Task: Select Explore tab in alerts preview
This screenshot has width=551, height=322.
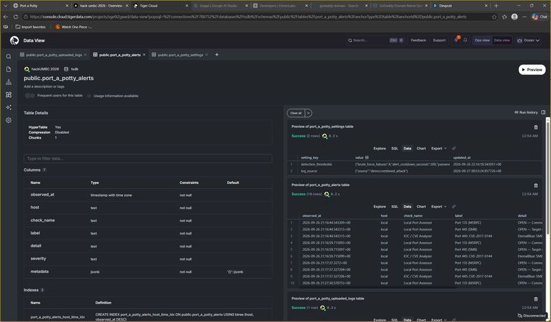Action: pyautogui.click(x=379, y=206)
